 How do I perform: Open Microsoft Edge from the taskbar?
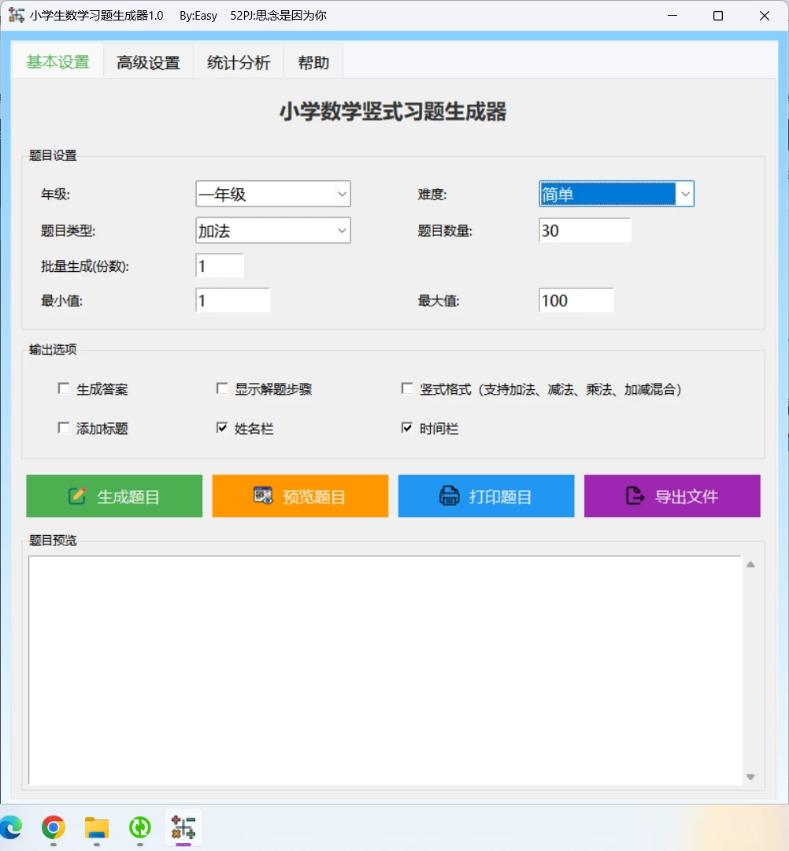tap(11, 827)
